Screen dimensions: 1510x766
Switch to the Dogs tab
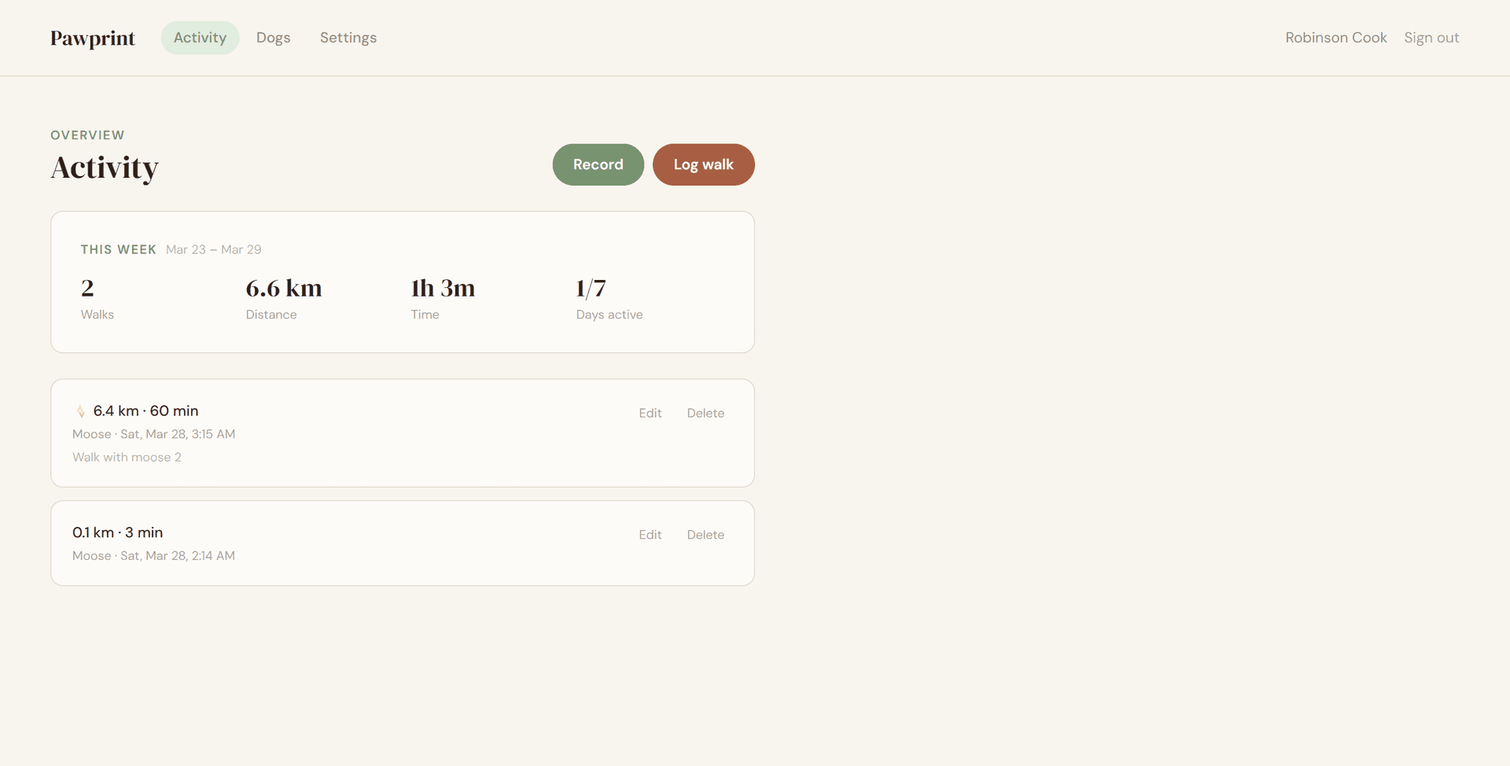273,37
